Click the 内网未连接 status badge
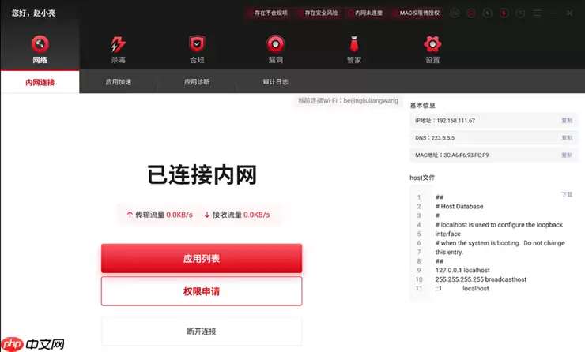The width and height of the screenshot is (585, 352). click(x=365, y=13)
